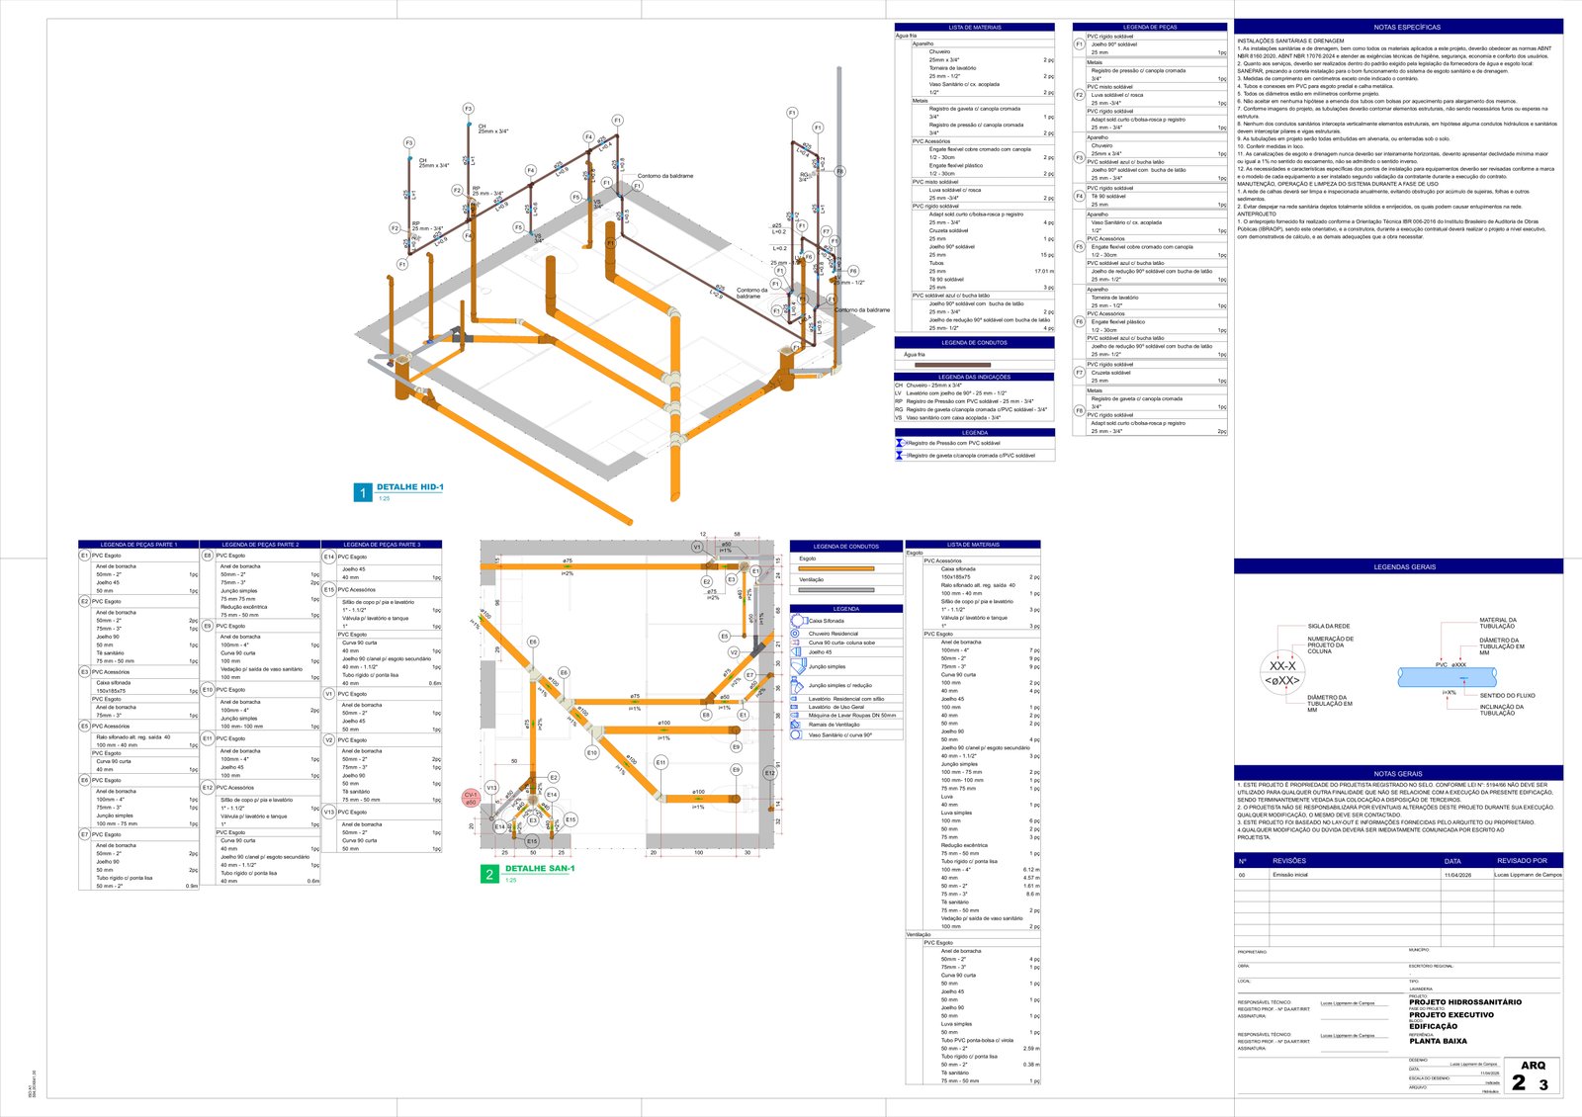The width and height of the screenshot is (1582, 1117).
Task: Click the PROJETO EXECUTIVO text
Action: click(x=1451, y=1015)
